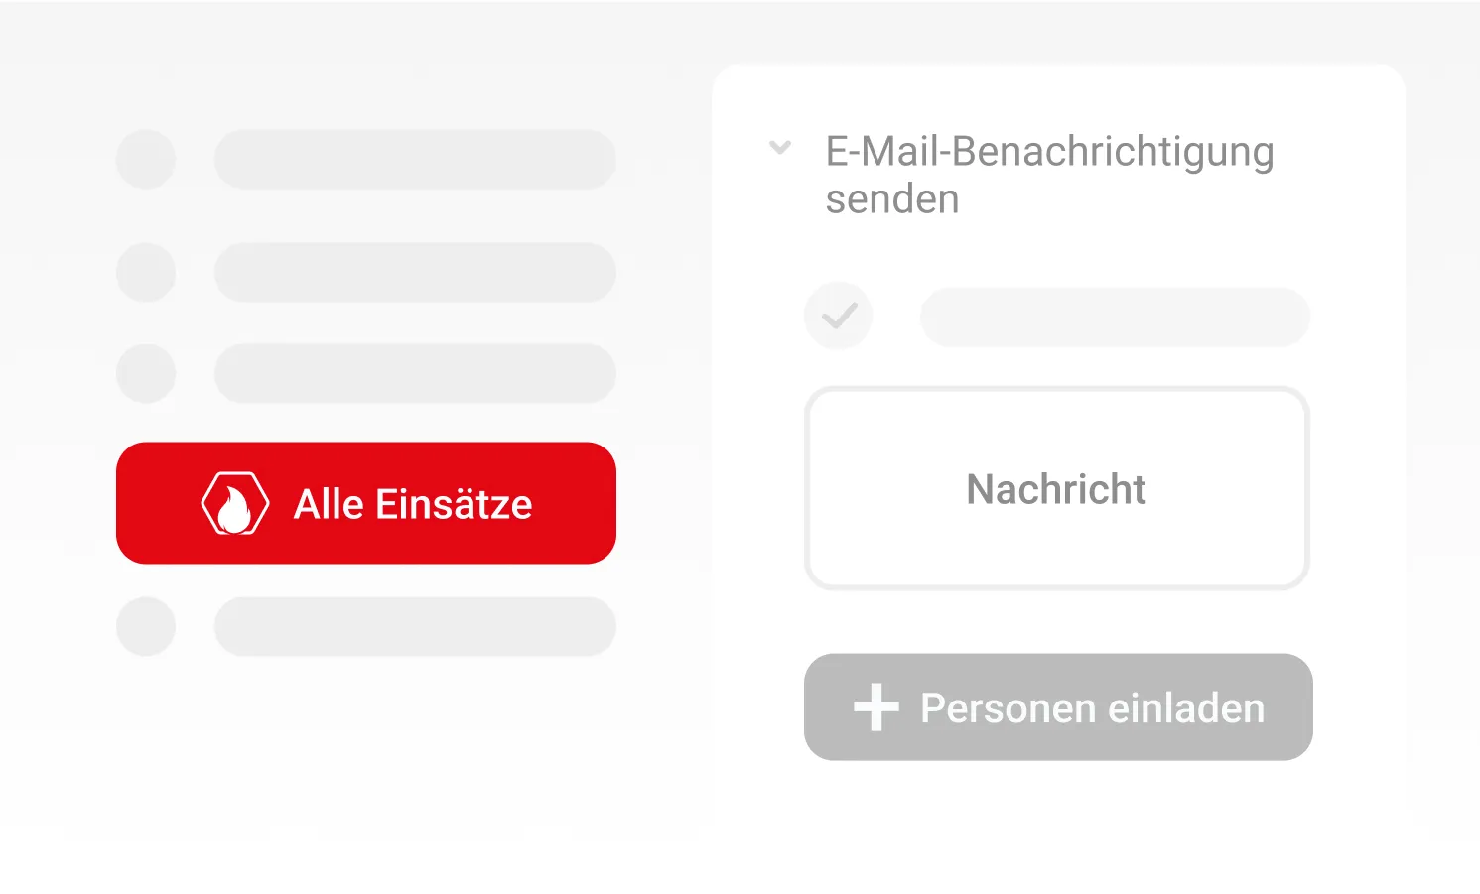Select the gray circle below Alle Einsätze

146,626
